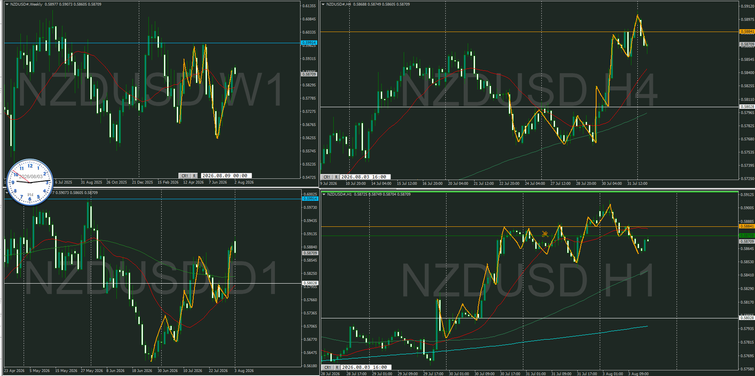The width and height of the screenshot is (755, 376).
Task: Click the 0.56255 level on Weekly price scale
Action: coord(309,138)
